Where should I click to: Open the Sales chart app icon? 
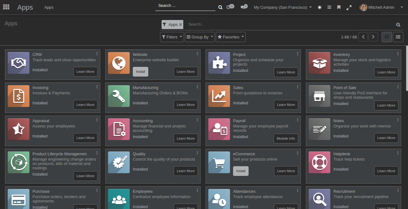click(219, 96)
